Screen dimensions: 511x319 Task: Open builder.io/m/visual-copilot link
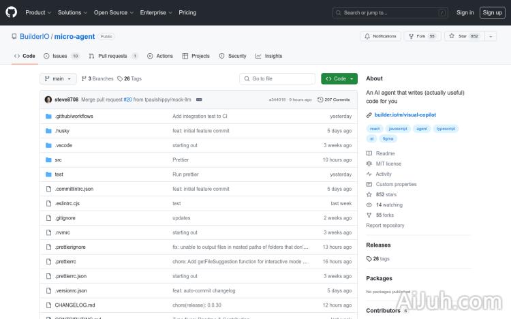point(405,115)
